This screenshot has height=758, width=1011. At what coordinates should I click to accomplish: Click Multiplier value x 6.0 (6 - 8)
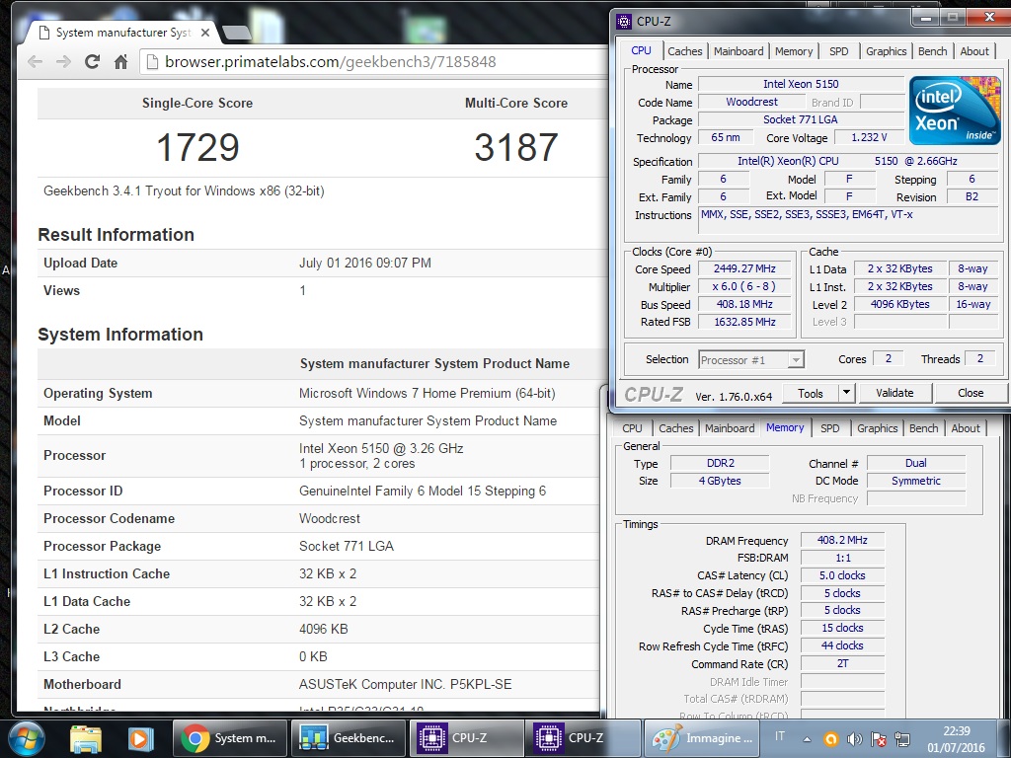[x=744, y=287]
